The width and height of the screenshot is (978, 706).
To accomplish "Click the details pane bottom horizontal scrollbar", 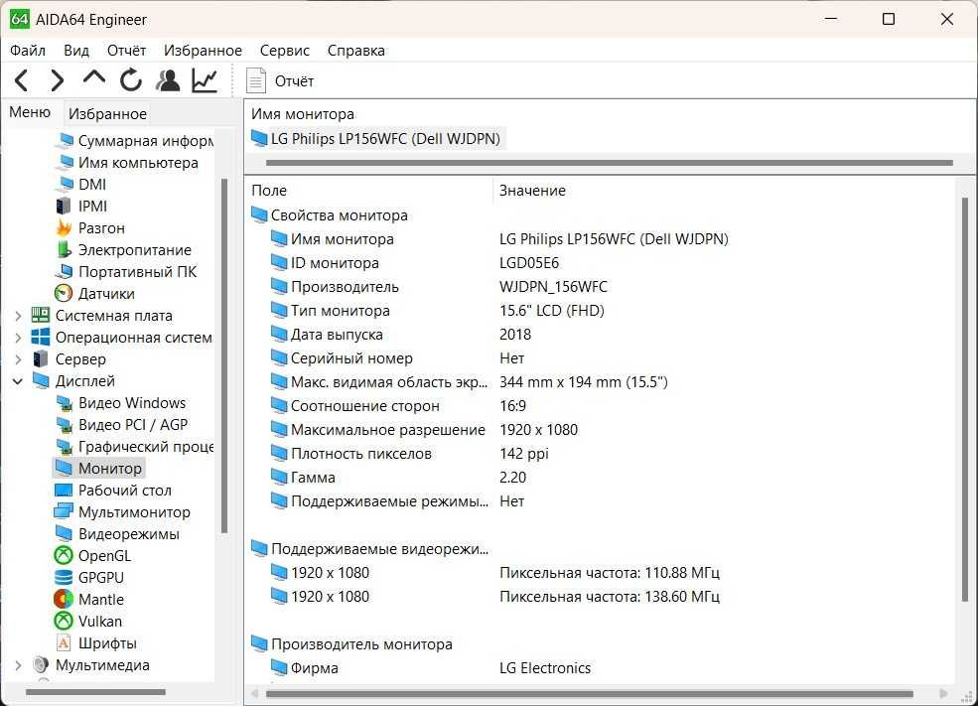I will [590, 693].
